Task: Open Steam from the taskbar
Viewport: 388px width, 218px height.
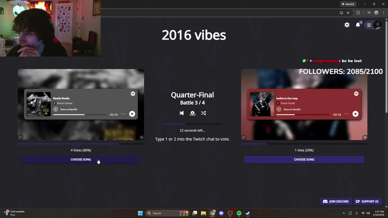Action: coord(248,213)
